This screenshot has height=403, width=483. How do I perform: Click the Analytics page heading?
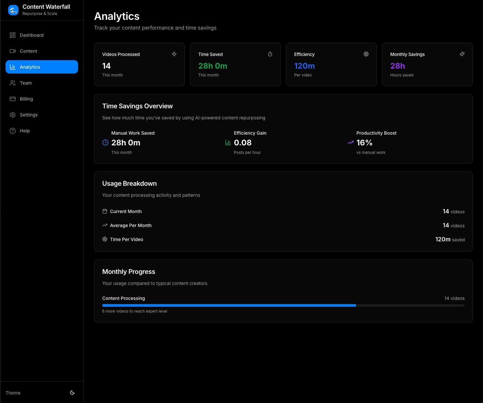click(117, 16)
